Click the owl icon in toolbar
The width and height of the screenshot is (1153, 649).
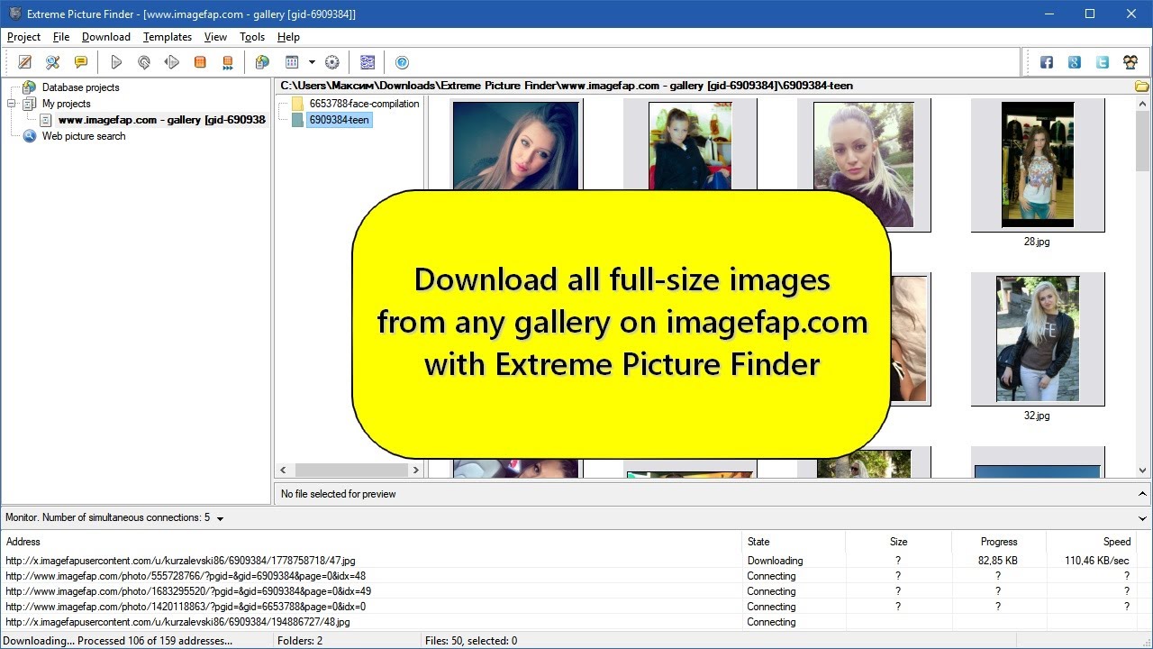(1130, 62)
